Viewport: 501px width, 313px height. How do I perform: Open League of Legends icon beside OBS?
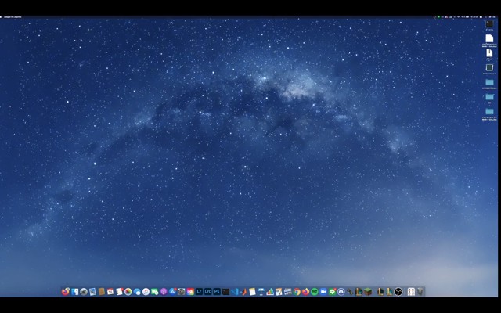[389, 292]
